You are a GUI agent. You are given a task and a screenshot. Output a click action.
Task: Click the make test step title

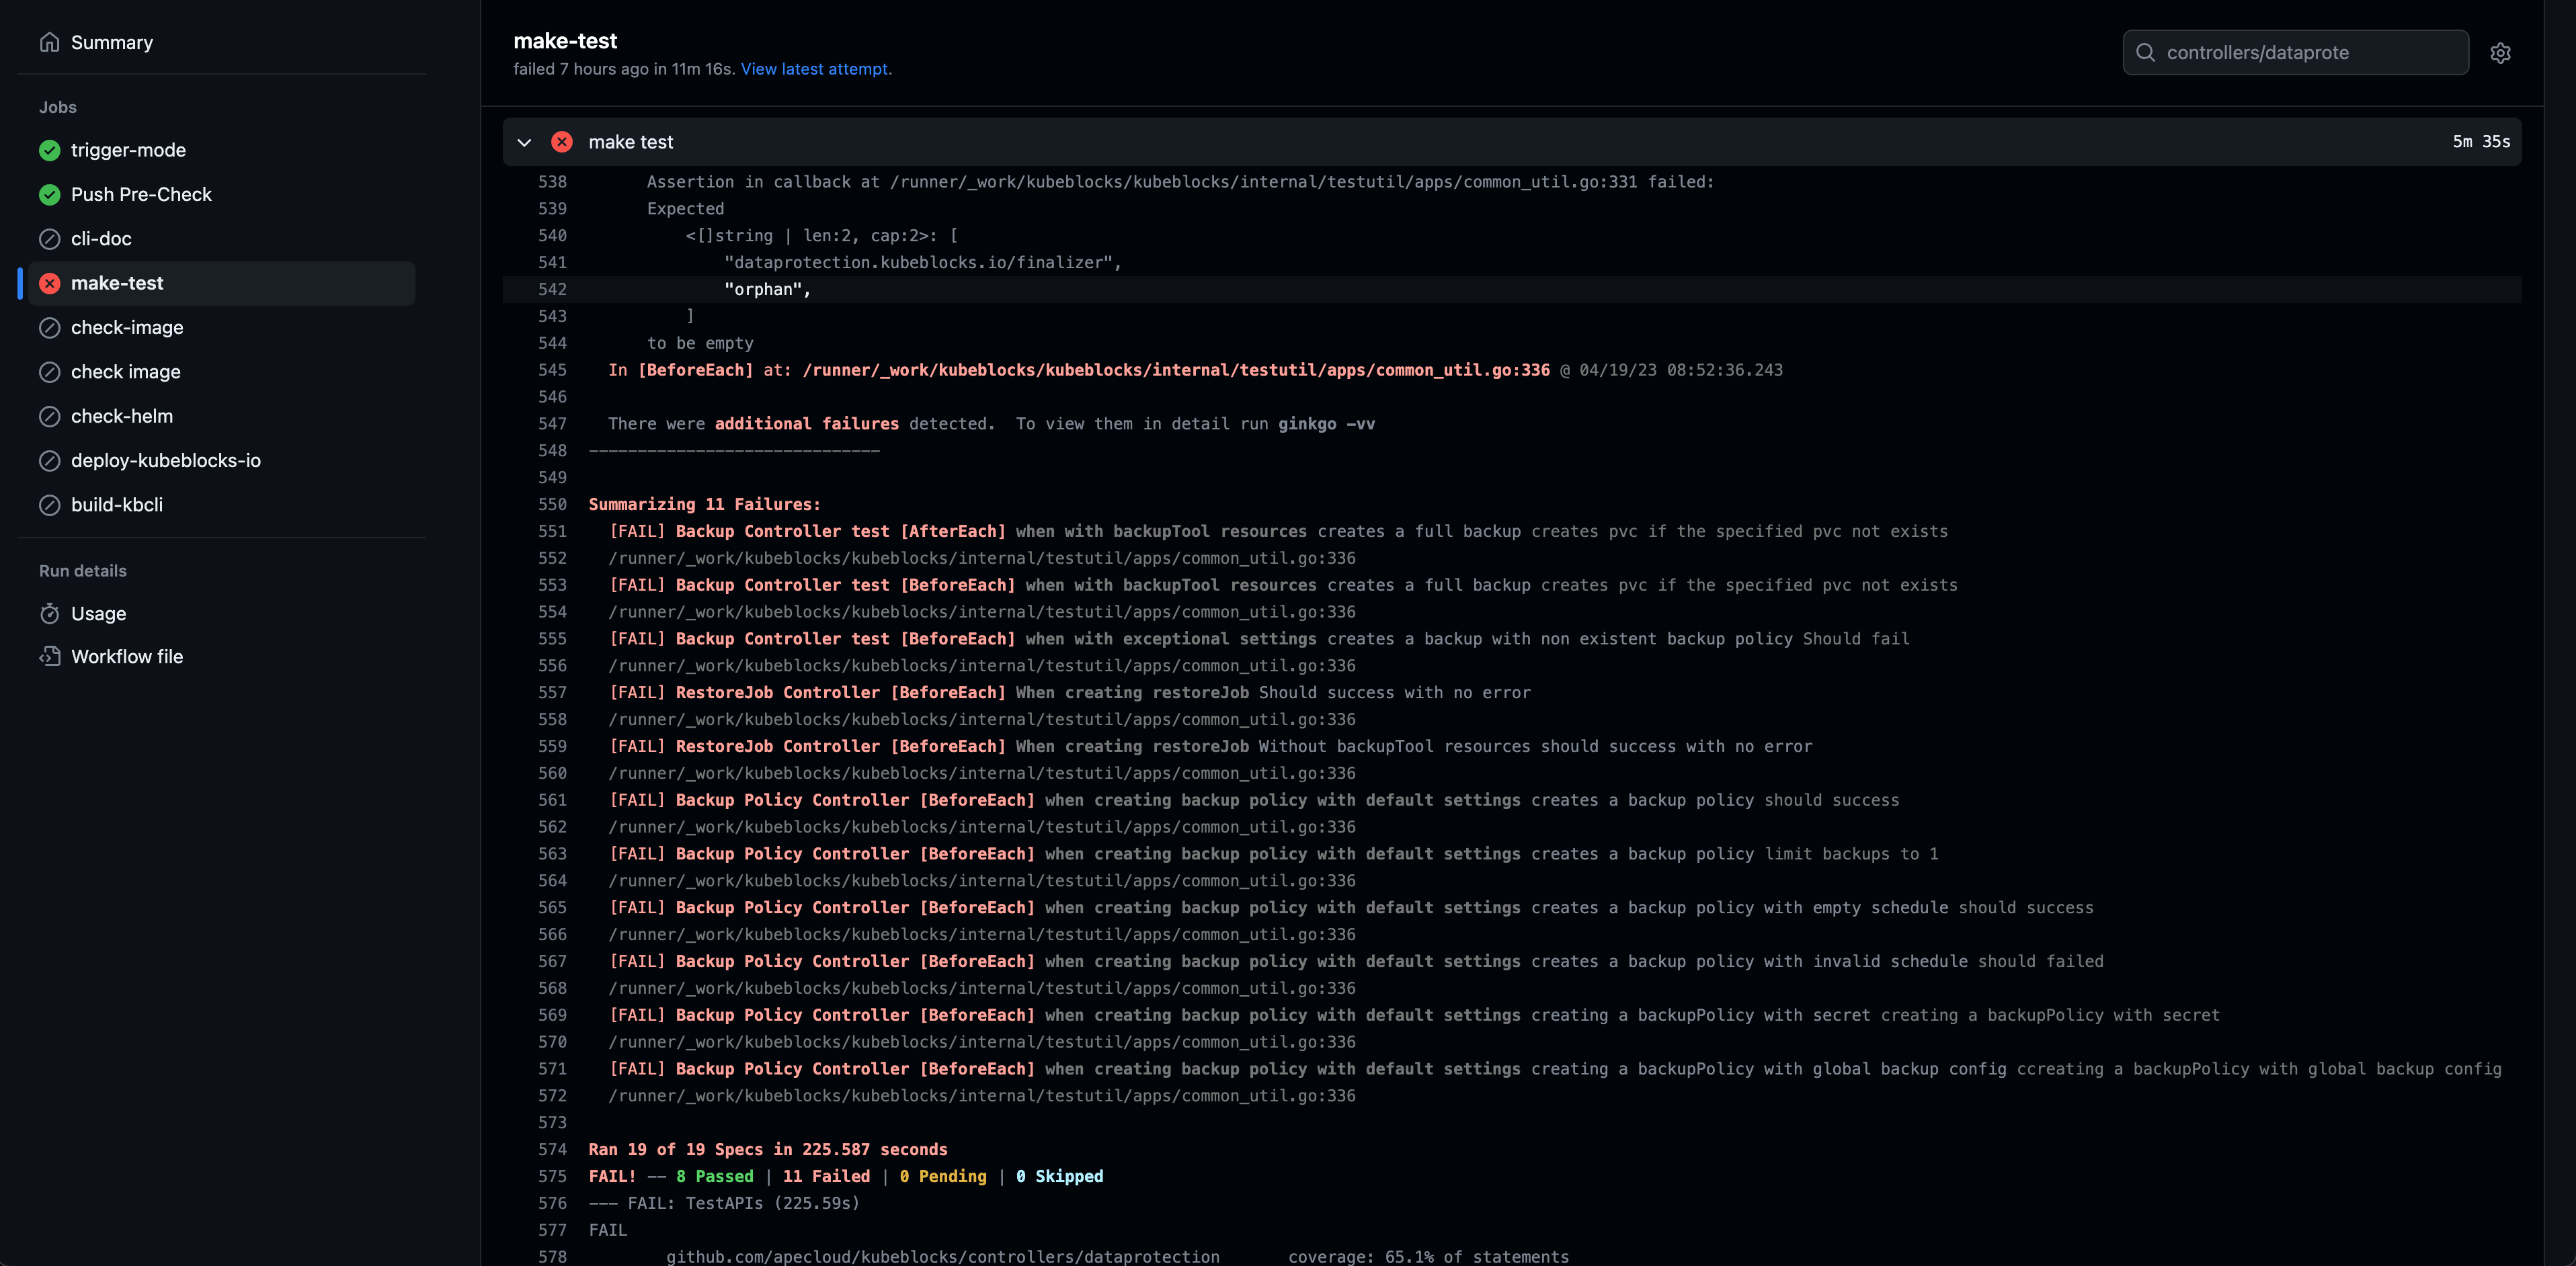point(630,142)
